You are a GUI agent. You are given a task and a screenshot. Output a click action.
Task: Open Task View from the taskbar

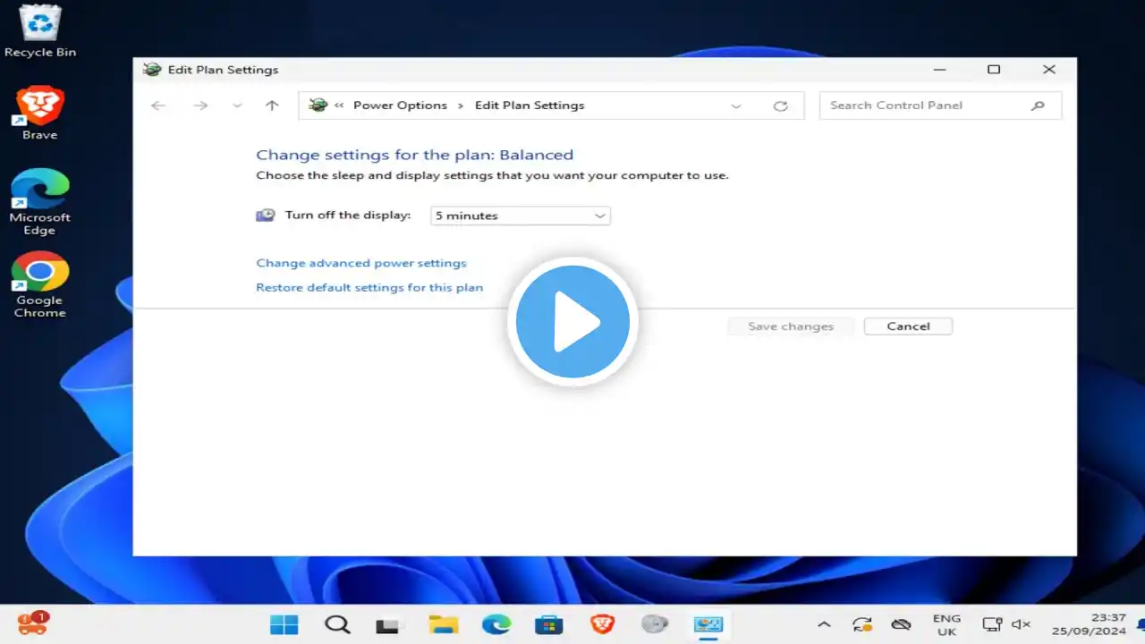[387, 624]
